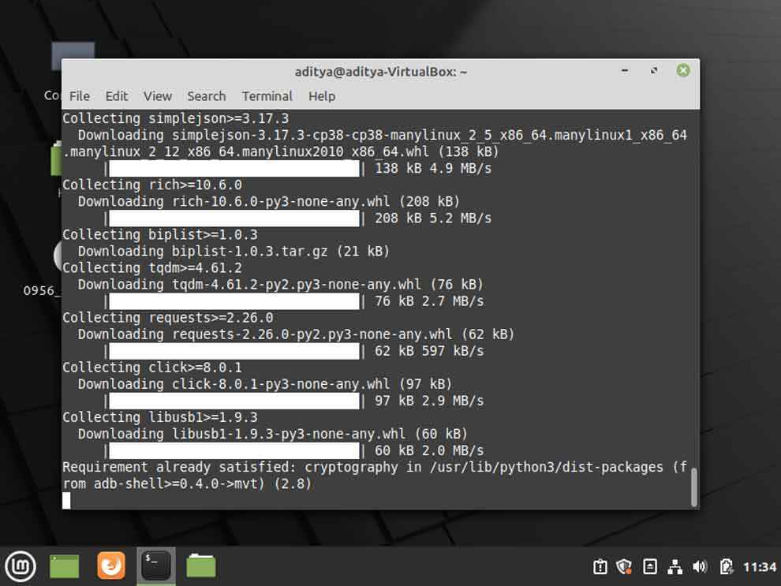Open the Help menu in terminal
This screenshot has width=781, height=586.
321,96
